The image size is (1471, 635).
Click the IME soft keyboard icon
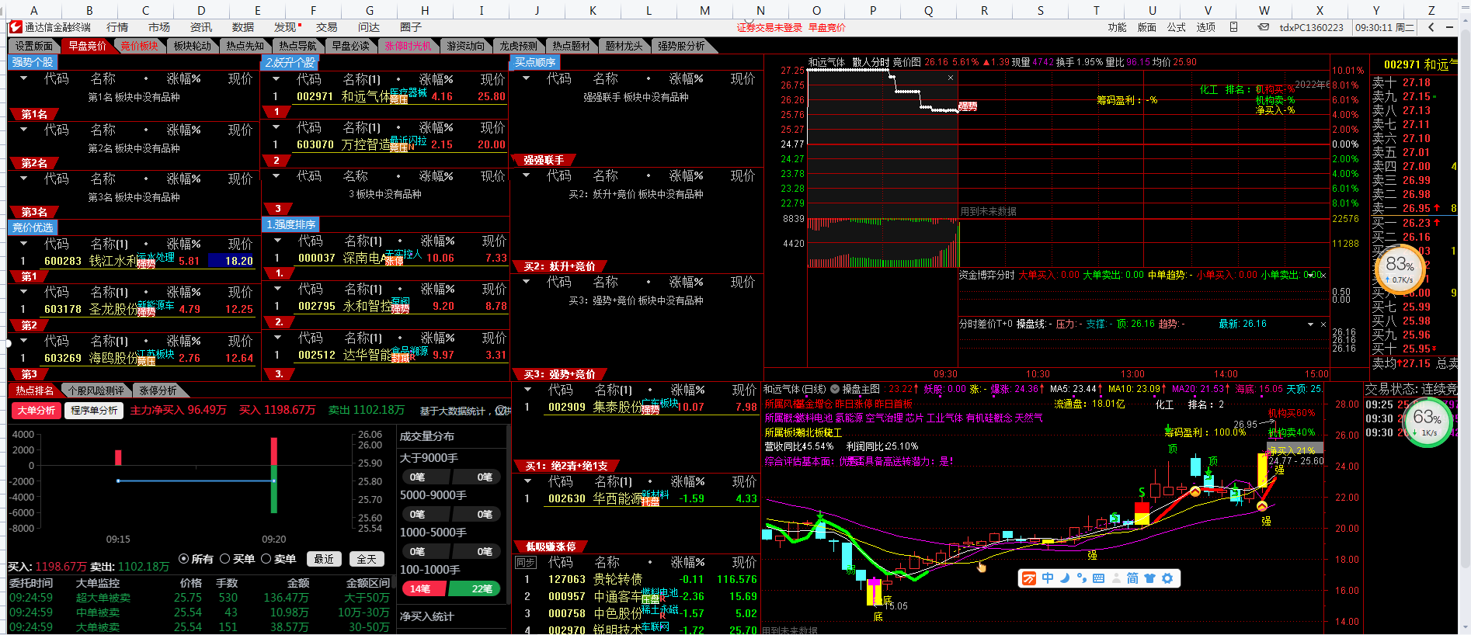click(1098, 578)
